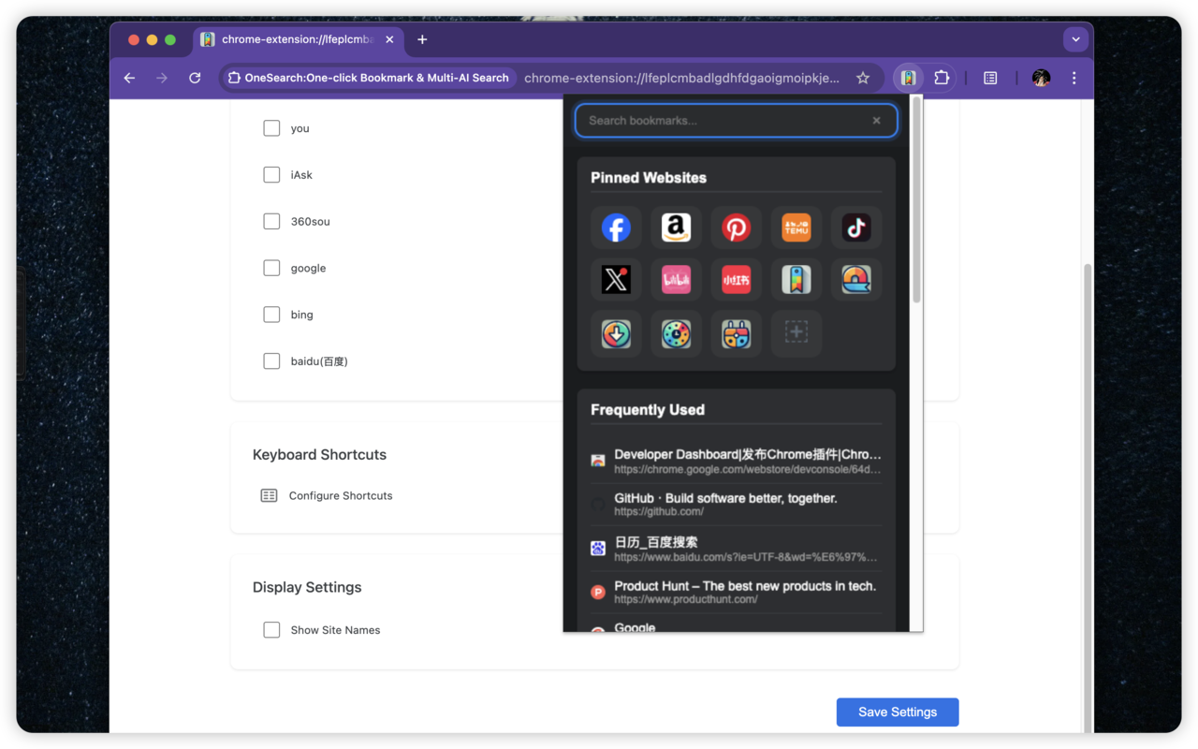Tick the 'baidu(百度)' checkbox
The height and width of the screenshot is (749, 1198).
[271, 361]
